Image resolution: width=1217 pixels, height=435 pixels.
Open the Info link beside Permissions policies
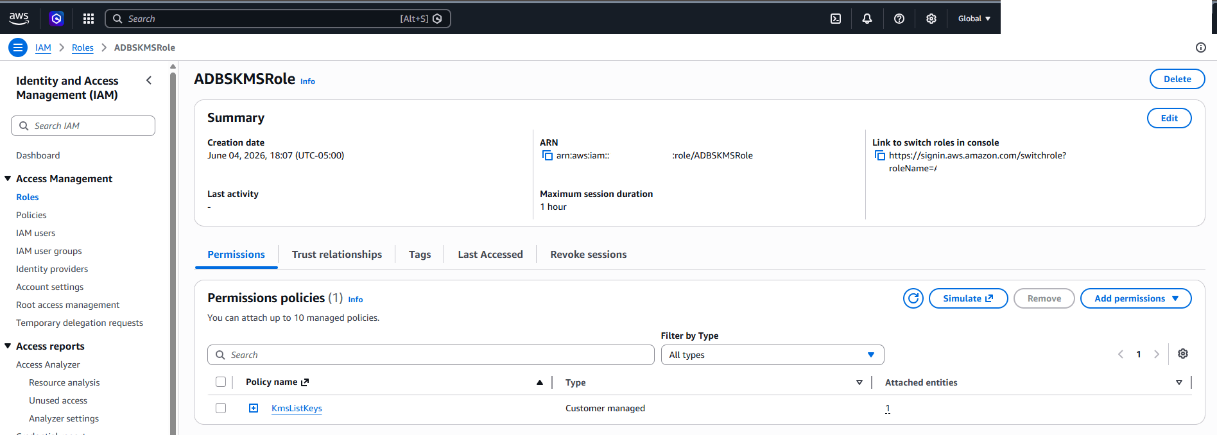tap(356, 300)
